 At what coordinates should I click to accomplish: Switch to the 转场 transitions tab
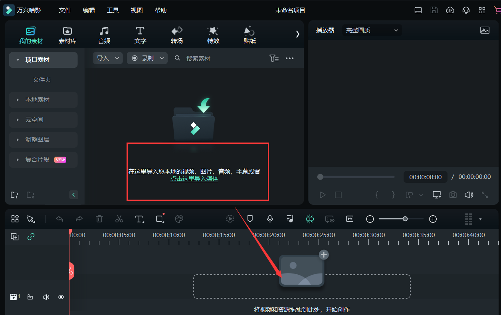point(176,35)
